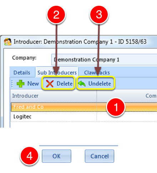Go to the Clawbacks tab
The width and height of the screenshot is (157, 173).
[97, 73]
